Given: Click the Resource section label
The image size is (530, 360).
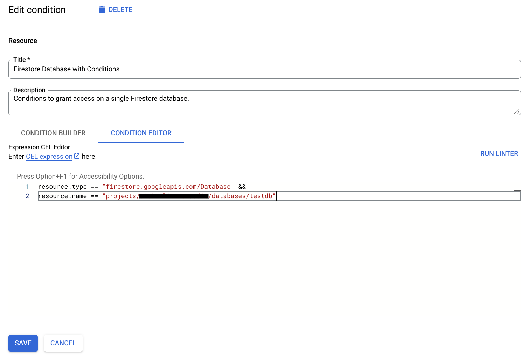Looking at the screenshot, I should click(23, 41).
